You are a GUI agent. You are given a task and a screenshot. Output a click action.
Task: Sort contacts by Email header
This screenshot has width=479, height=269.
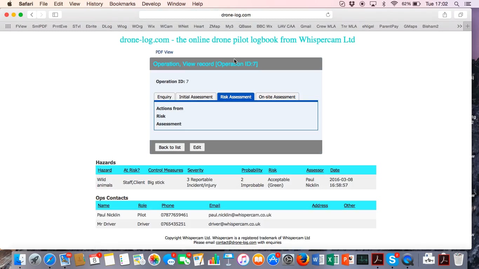click(215, 206)
